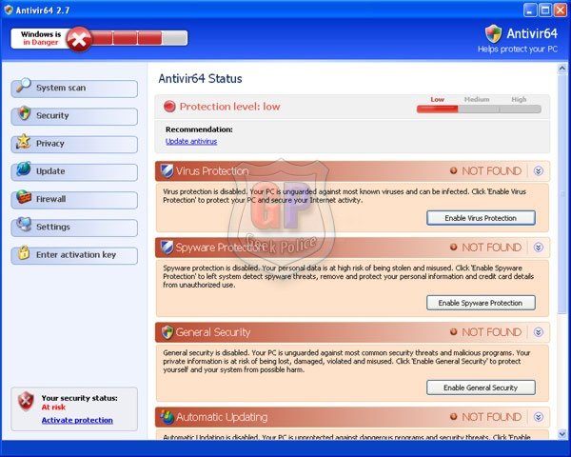Click the General Security shield icon
Image resolution: width=571 pixels, height=457 pixels.
click(x=167, y=332)
